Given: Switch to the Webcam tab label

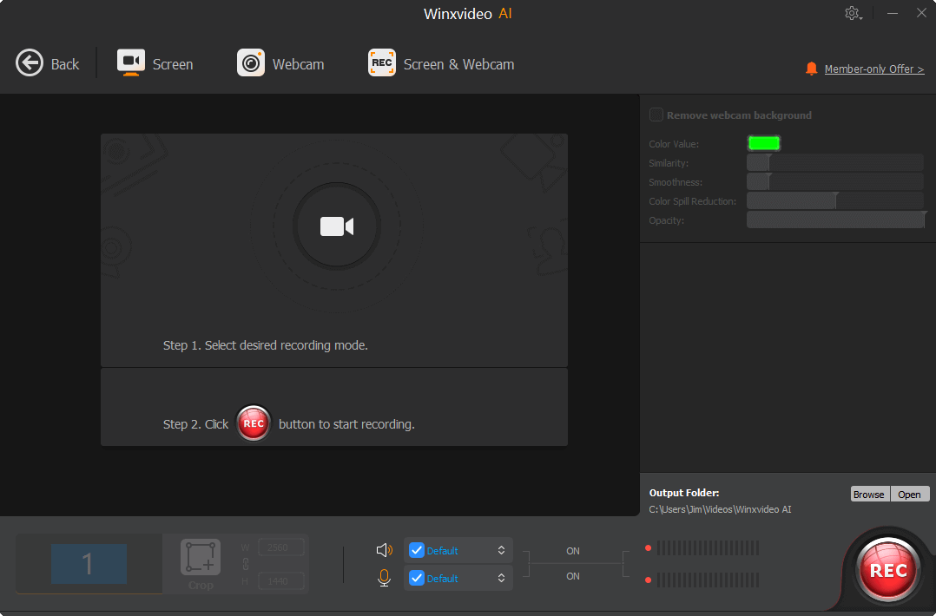Looking at the screenshot, I should coord(299,64).
